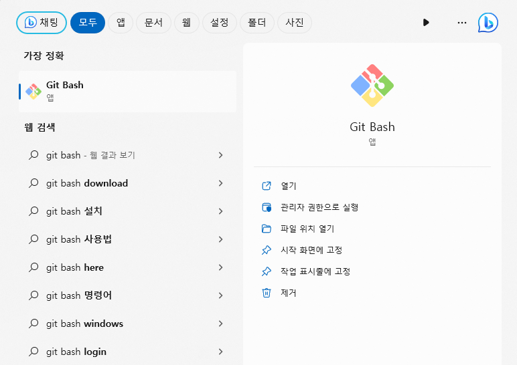Expand chevron for '웹 결과 보기' row

tap(220, 155)
